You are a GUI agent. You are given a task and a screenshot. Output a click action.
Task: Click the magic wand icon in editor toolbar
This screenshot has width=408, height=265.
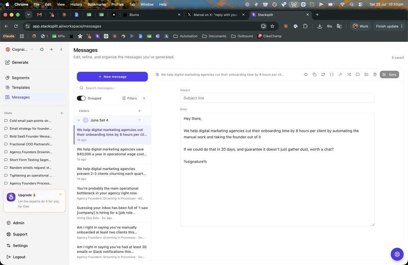click(340, 74)
